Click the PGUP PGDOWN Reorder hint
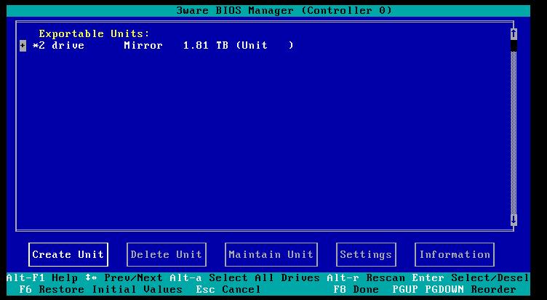Viewport: 547px width, 300px height. tap(454, 289)
